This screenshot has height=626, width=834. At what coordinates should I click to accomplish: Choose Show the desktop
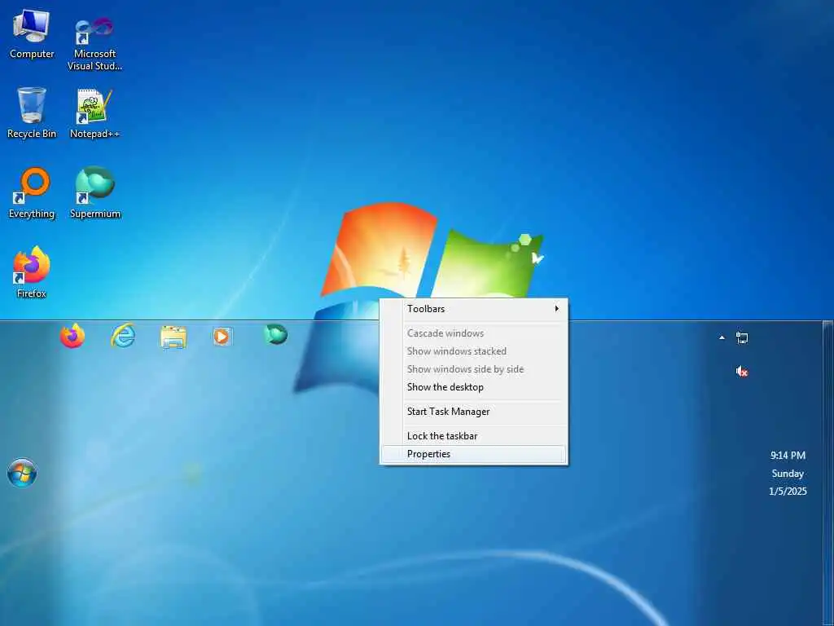(x=473, y=387)
